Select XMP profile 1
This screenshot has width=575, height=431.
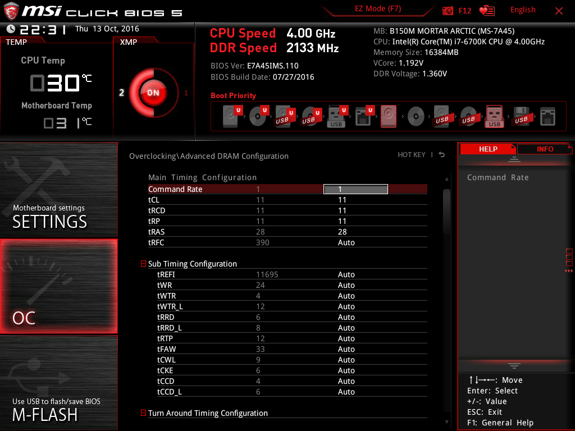pyautogui.click(x=186, y=93)
